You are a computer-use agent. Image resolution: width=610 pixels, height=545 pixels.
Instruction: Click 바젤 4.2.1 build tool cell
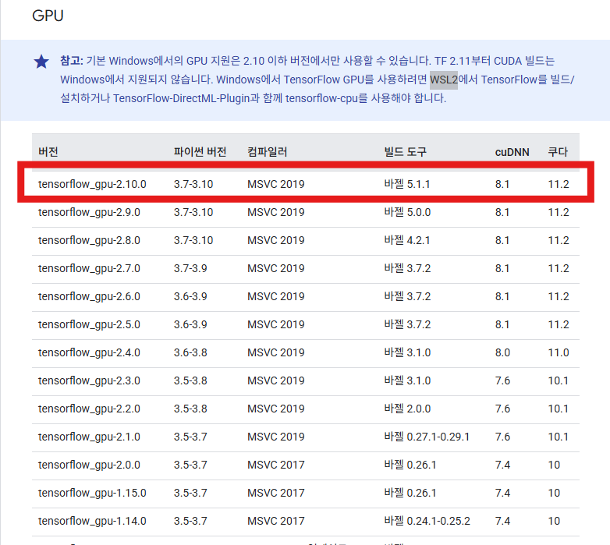click(x=407, y=240)
